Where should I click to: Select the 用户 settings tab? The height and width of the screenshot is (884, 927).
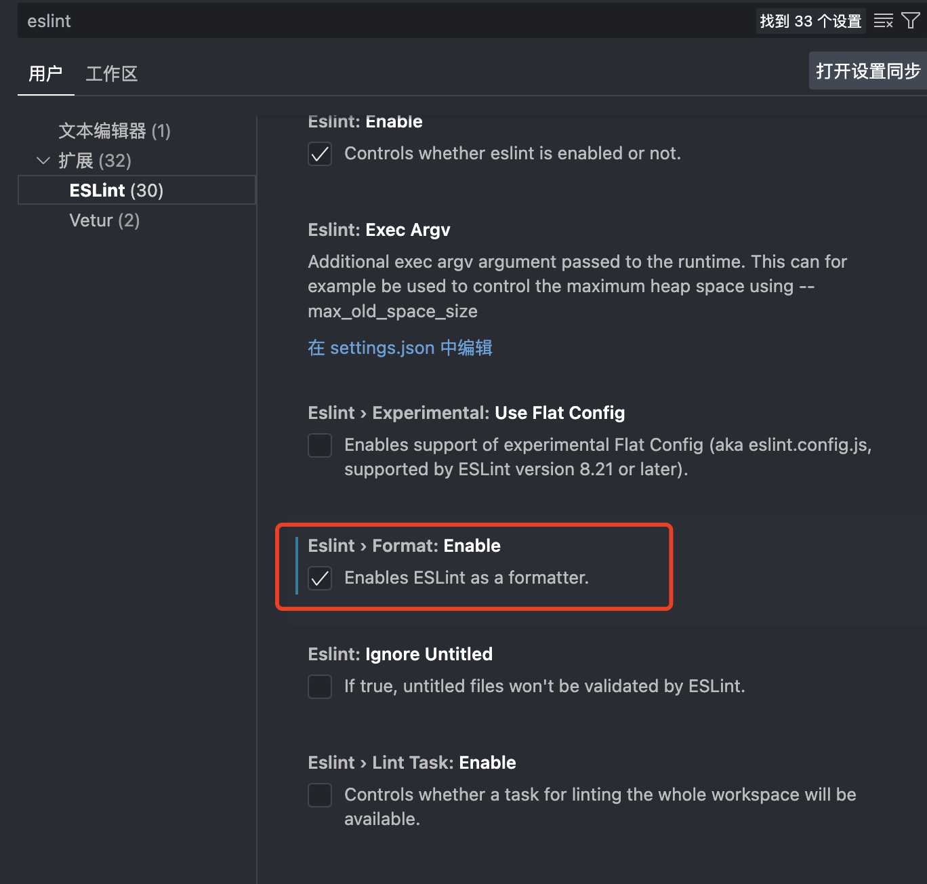point(45,73)
